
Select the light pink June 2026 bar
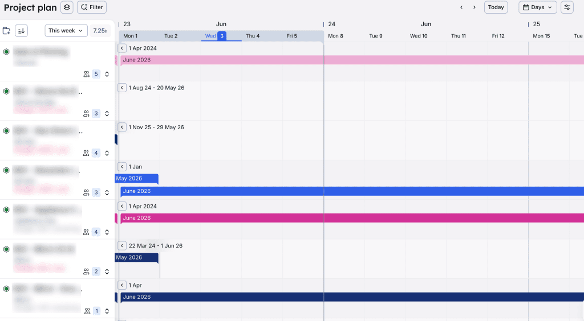352,60
